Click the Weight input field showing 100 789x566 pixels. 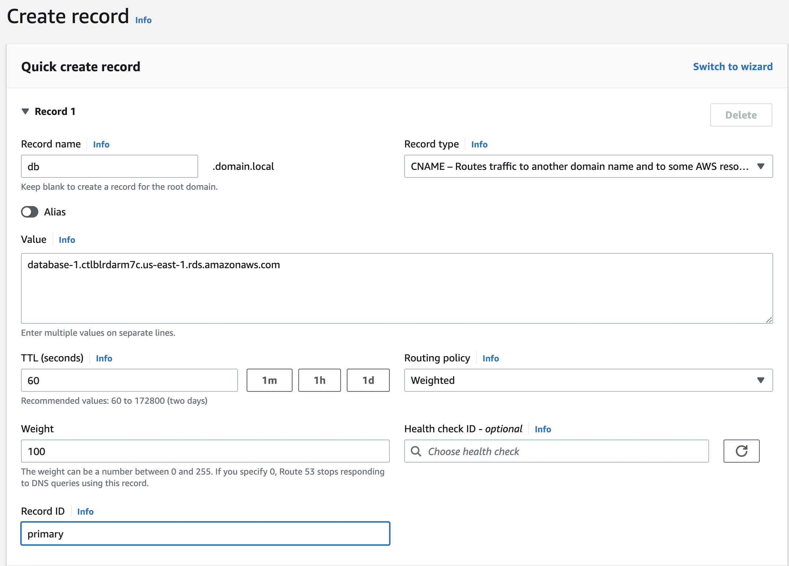205,451
